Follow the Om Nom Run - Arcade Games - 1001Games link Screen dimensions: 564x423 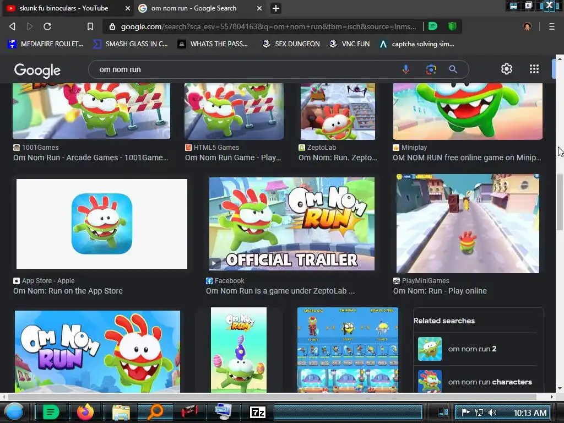point(91,158)
